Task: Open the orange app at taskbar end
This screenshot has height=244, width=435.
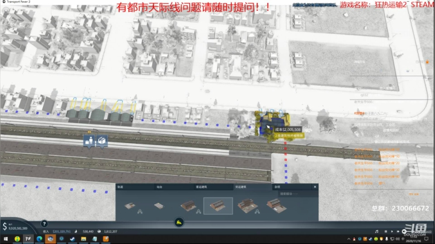Action: [106, 239]
